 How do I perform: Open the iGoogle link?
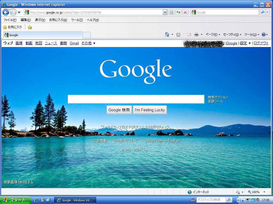[231, 43]
